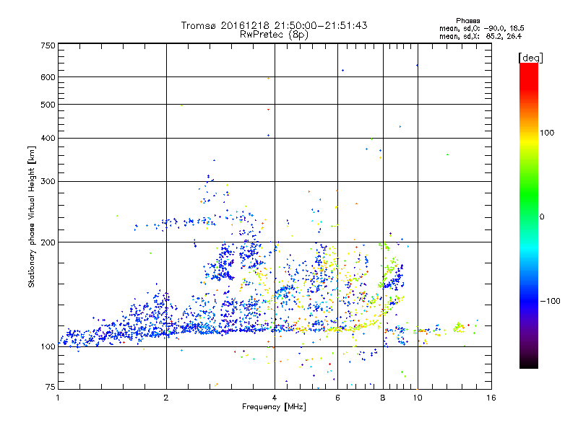Viewport: 578px width, 433px height.
Task: Click the x-axis tick label '2'
Action: (166, 398)
